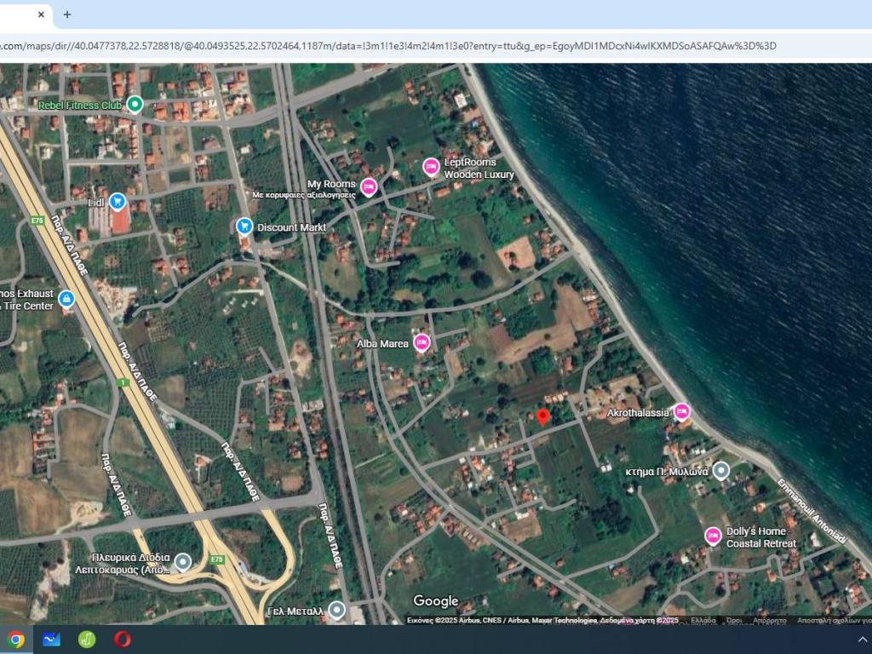
Task: Open the Ελλάδα link in map footer
Action: pos(703,621)
